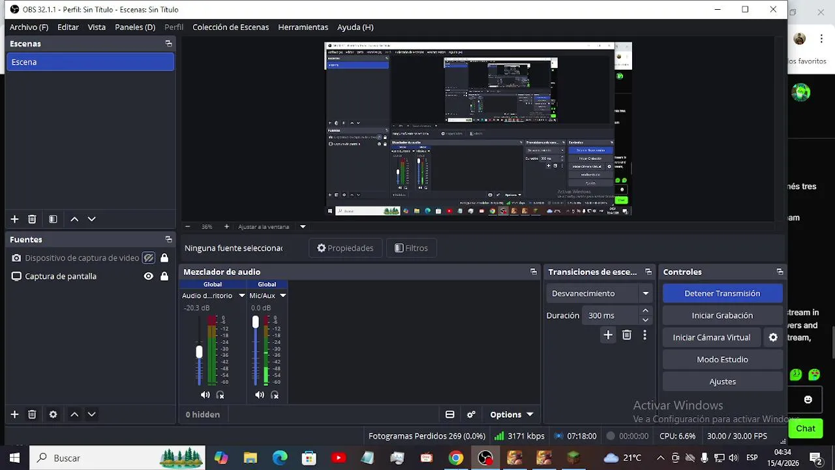This screenshot has height=470, width=835.
Task: Unlock the Captura de pantalla source
Action: 164,276
